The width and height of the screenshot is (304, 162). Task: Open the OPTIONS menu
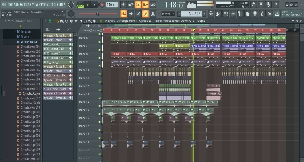(45, 4)
